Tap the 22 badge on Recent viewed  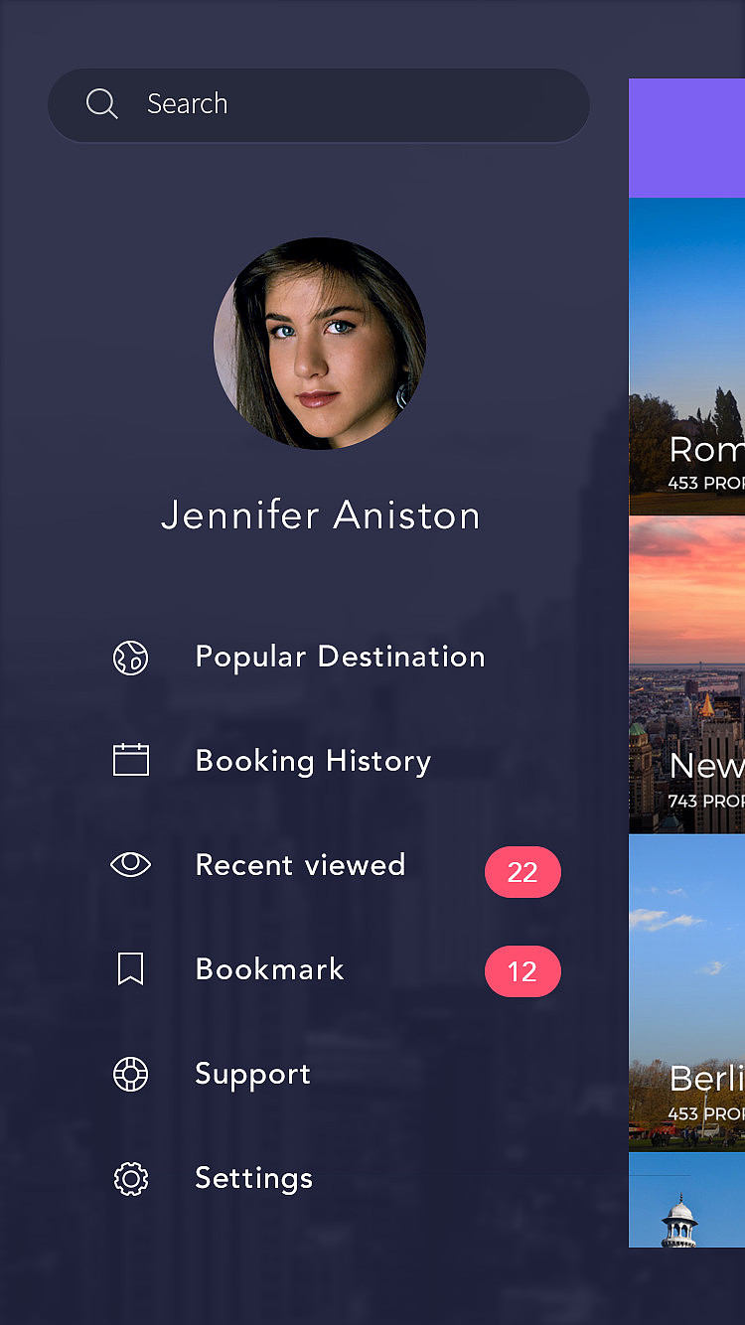pos(522,872)
